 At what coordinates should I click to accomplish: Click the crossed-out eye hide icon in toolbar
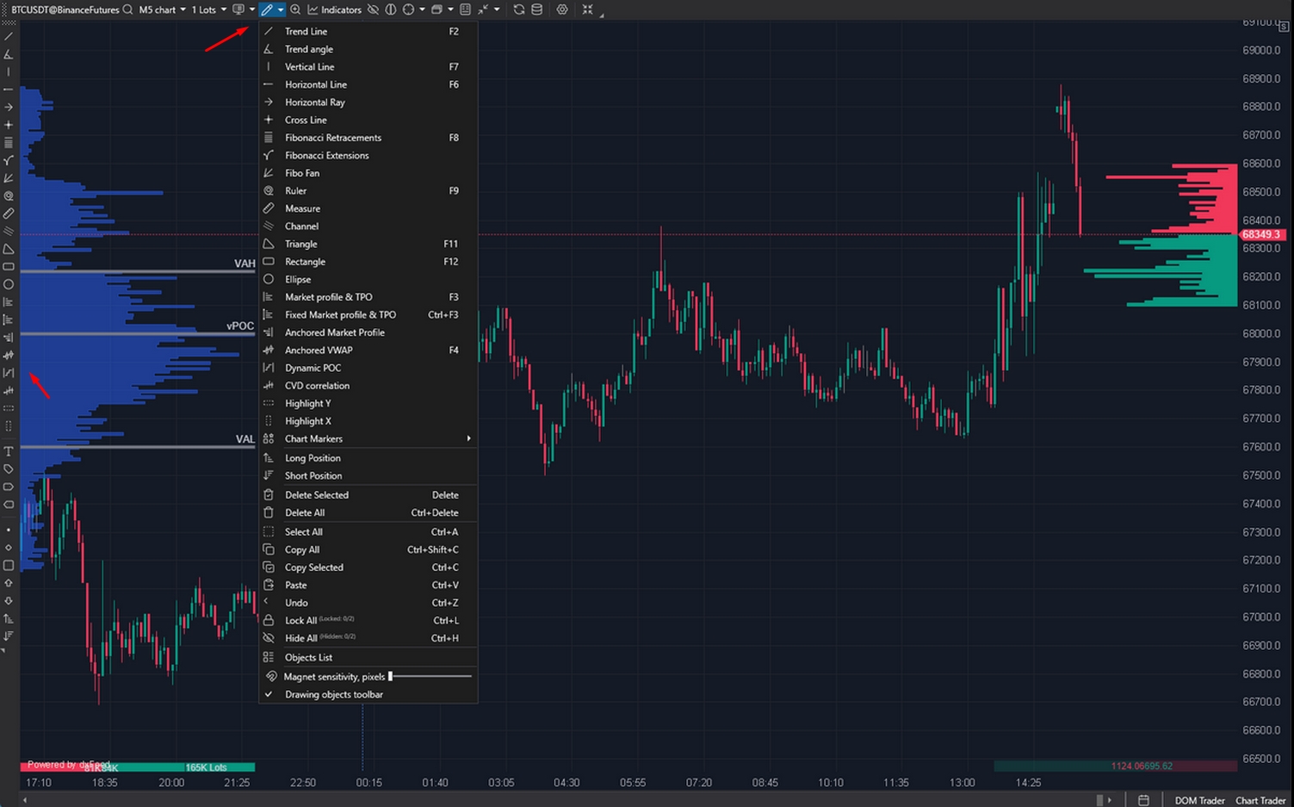tap(373, 9)
